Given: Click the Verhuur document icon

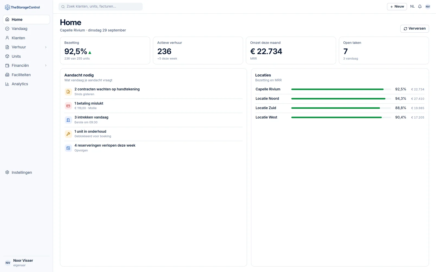Looking at the screenshot, I should [7, 47].
